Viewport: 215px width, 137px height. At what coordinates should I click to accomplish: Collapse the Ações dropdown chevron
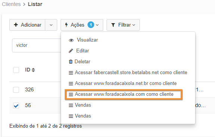click(97, 25)
